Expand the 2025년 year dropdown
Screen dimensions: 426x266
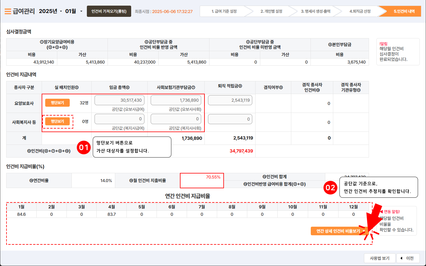coord(51,11)
